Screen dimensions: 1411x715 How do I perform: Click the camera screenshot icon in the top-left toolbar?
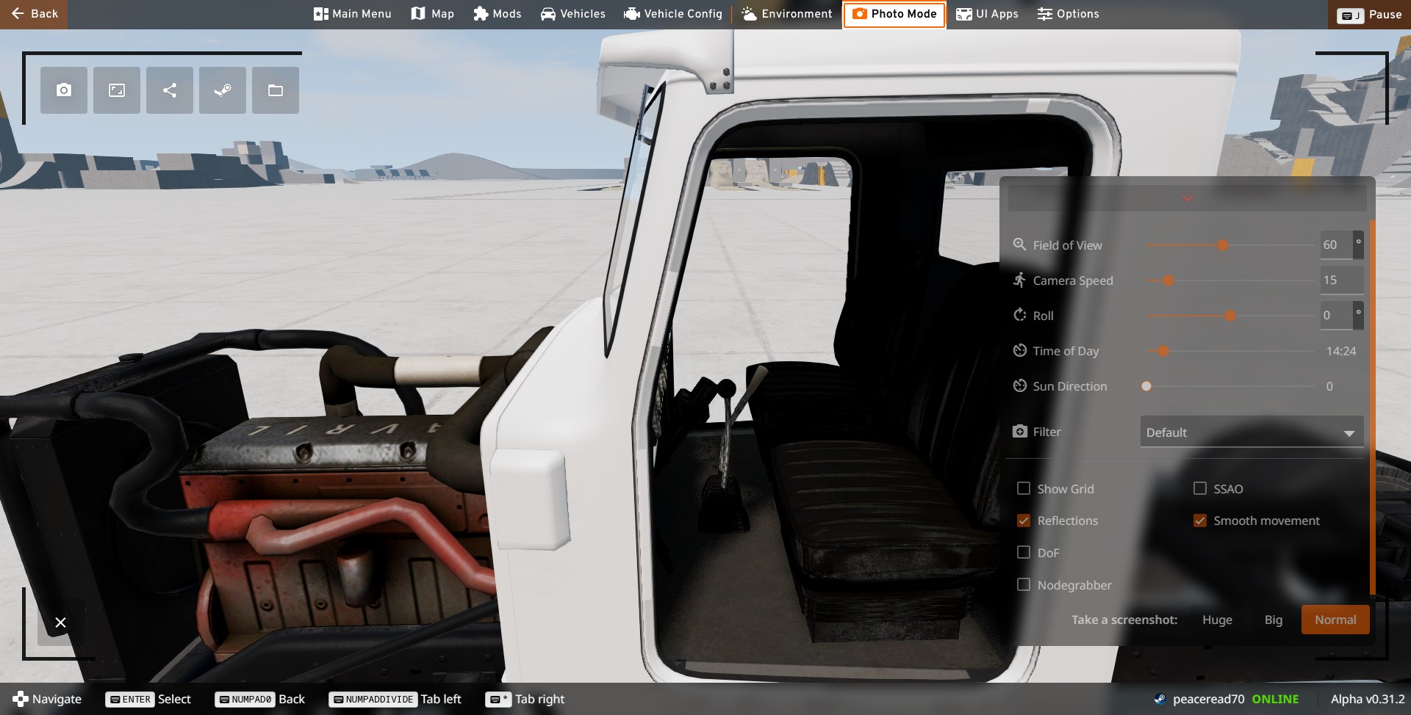[x=64, y=90]
